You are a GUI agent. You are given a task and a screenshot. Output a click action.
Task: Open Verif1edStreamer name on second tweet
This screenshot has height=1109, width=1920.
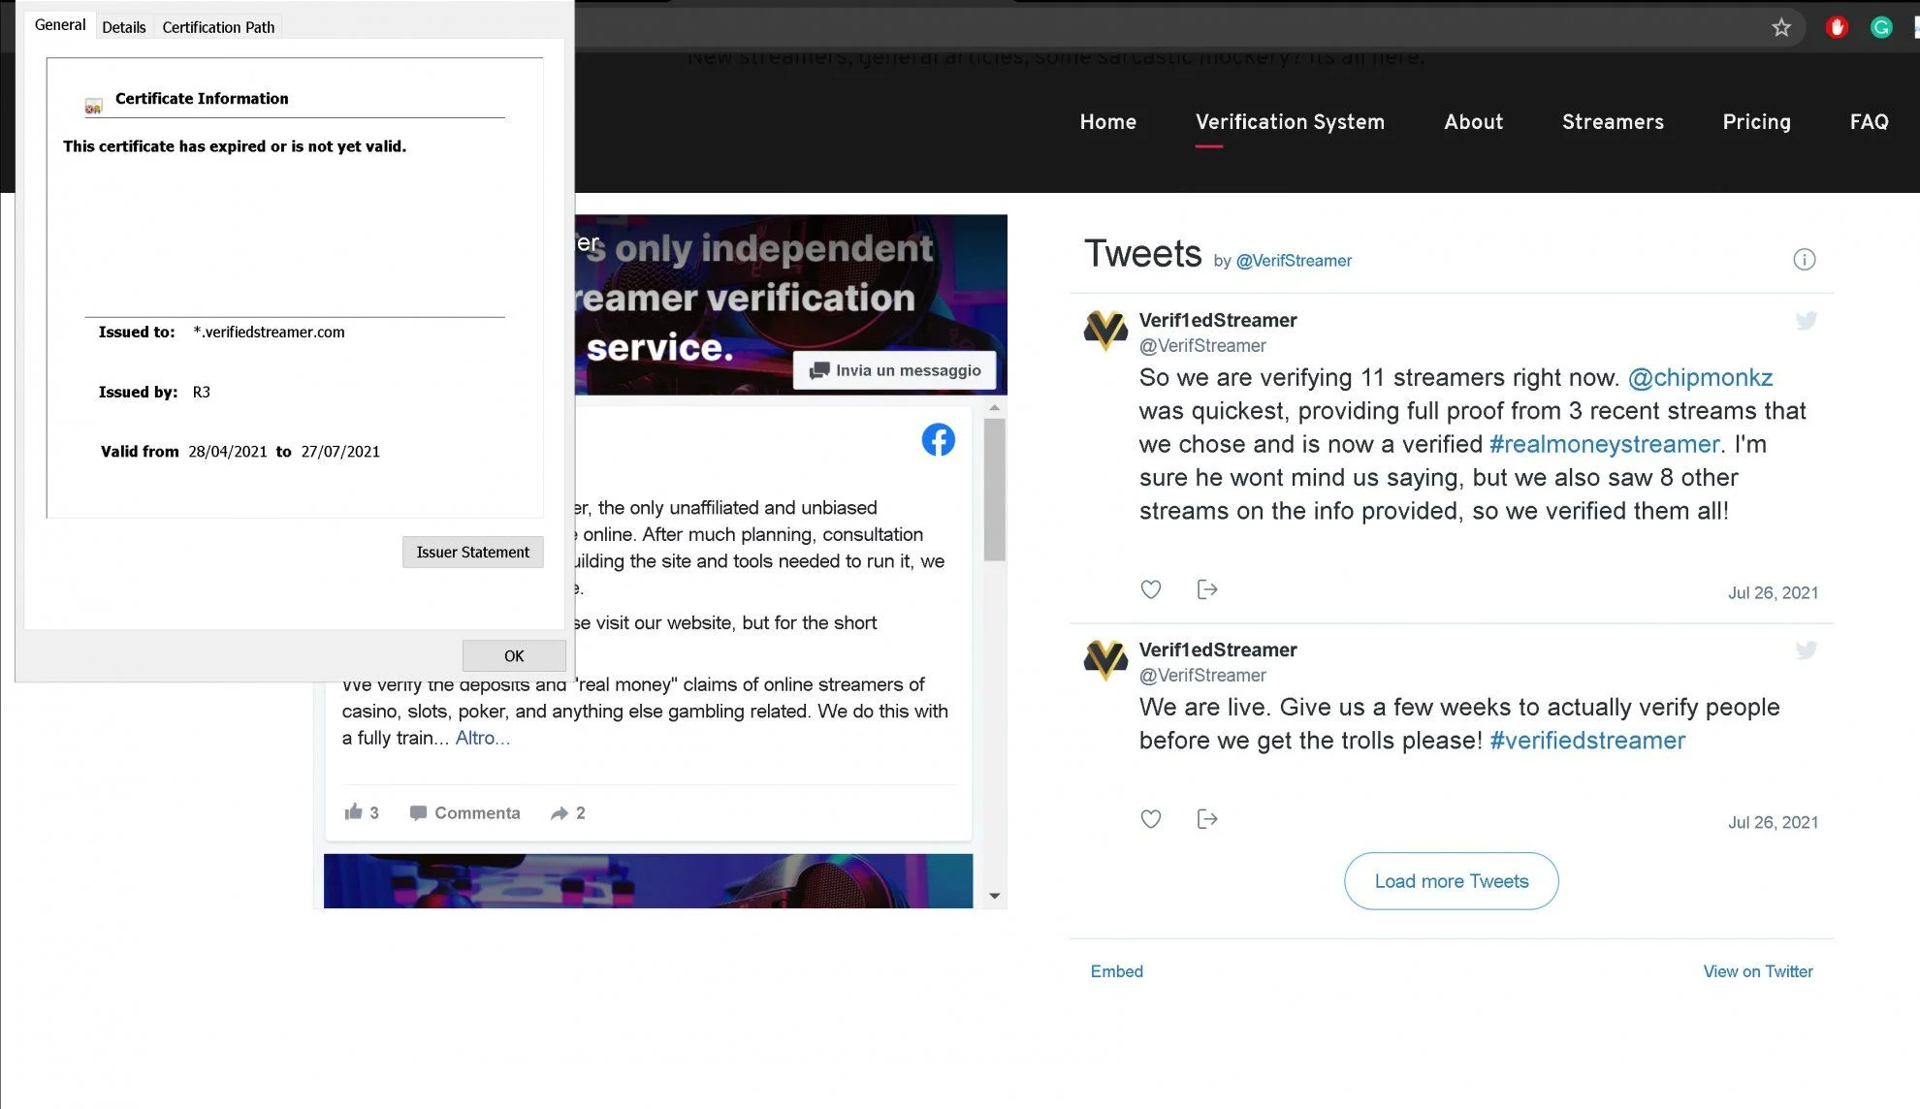coord(1218,650)
